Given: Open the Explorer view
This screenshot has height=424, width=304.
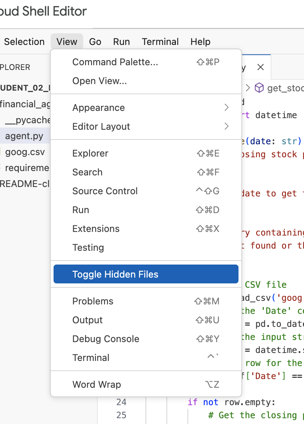Looking at the screenshot, I should 90,153.
